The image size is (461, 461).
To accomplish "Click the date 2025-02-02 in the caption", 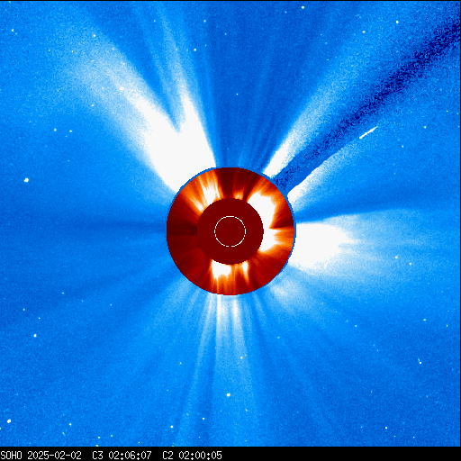I will [x=54, y=456].
